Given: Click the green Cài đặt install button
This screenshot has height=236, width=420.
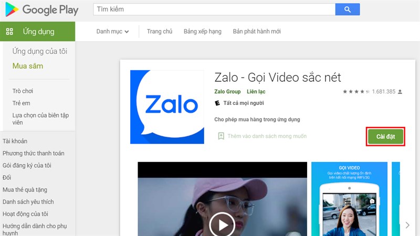Looking at the screenshot, I should 385,136.
